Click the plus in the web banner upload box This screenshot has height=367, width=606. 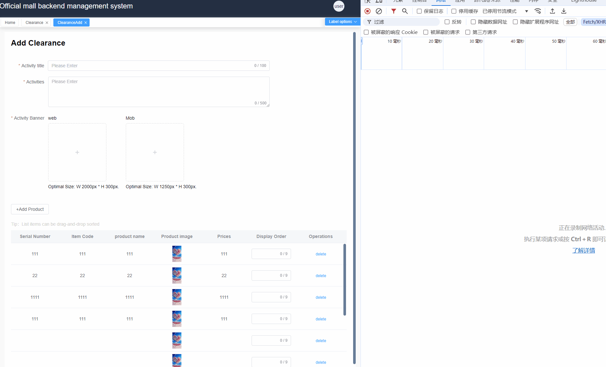tap(77, 152)
